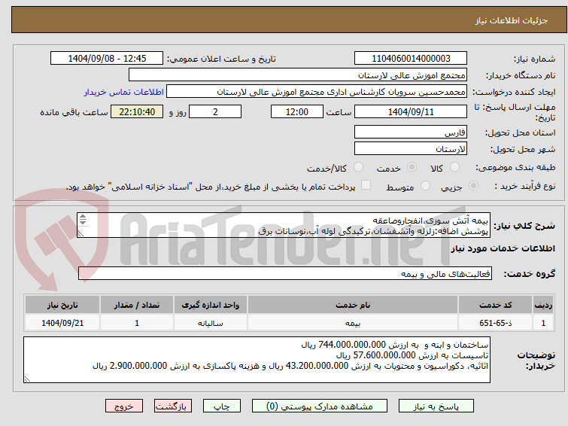568x426 pixels.
Task: Click the service name cell بیمه
Action: coord(353,323)
